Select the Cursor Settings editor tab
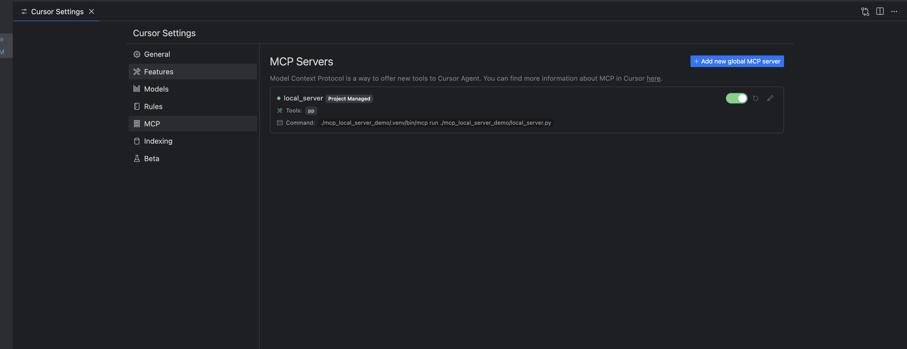Screen dimensions: 907x349 [56, 12]
